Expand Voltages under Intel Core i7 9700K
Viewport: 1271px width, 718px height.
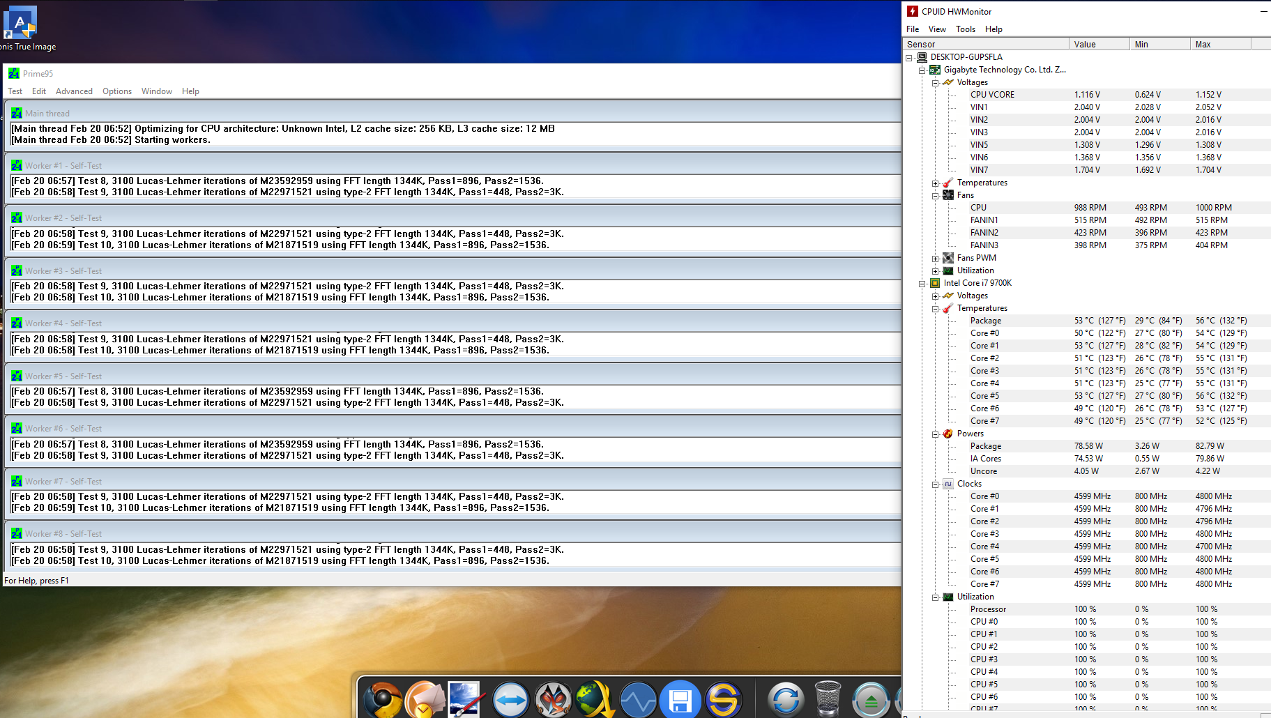pyautogui.click(x=936, y=296)
